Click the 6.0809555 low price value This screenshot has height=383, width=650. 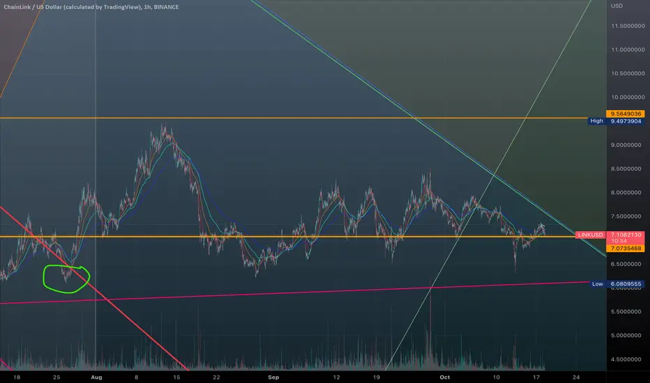click(x=626, y=284)
